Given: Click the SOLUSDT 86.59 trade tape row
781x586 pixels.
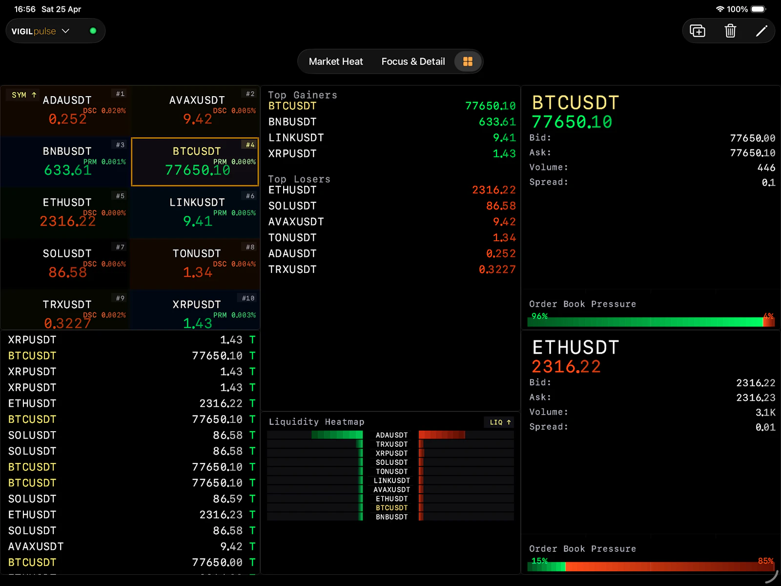Looking at the screenshot, I should click(x=131, y=499).
